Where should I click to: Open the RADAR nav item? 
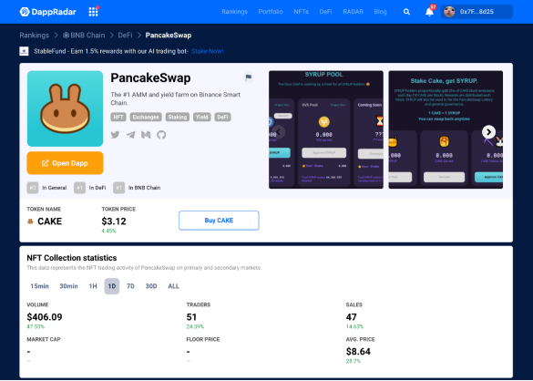pyautogui.click(x=353, y=12)
